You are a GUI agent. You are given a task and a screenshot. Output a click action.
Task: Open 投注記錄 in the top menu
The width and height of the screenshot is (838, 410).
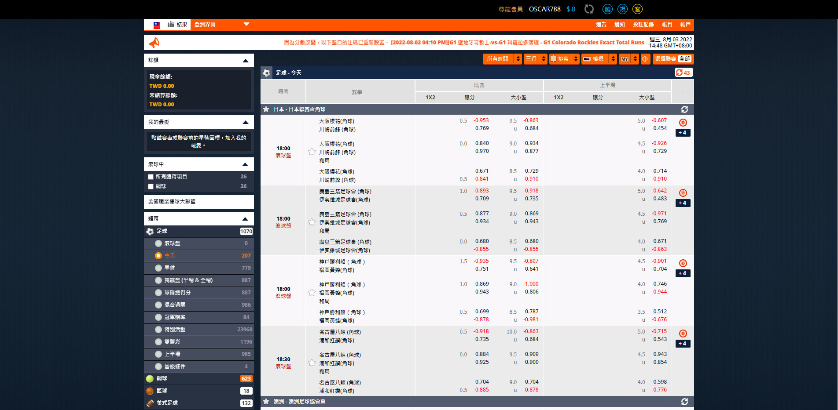[x=643, y=25]
